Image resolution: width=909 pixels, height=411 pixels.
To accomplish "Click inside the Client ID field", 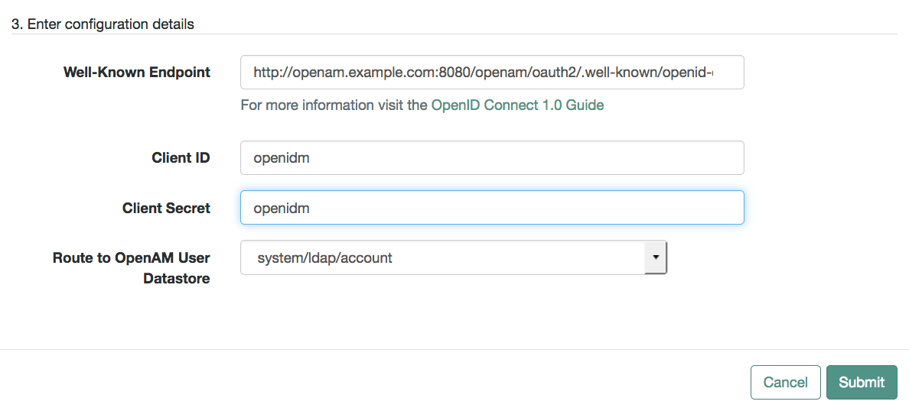I will [x=492, y=158].
